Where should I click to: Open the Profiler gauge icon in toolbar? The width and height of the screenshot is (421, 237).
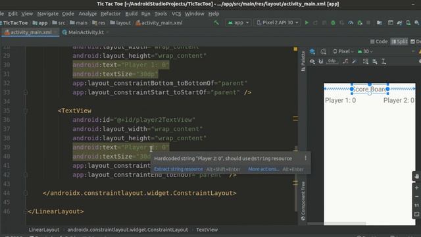(351, 23)
